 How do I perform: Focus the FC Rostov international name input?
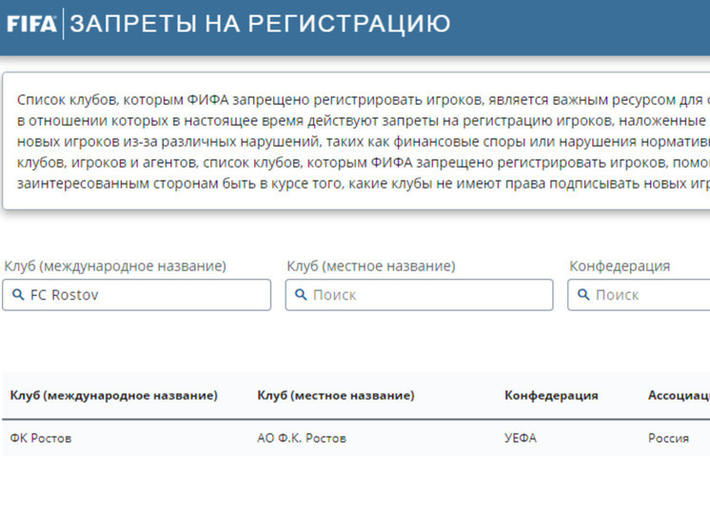[x=137, y=295]
